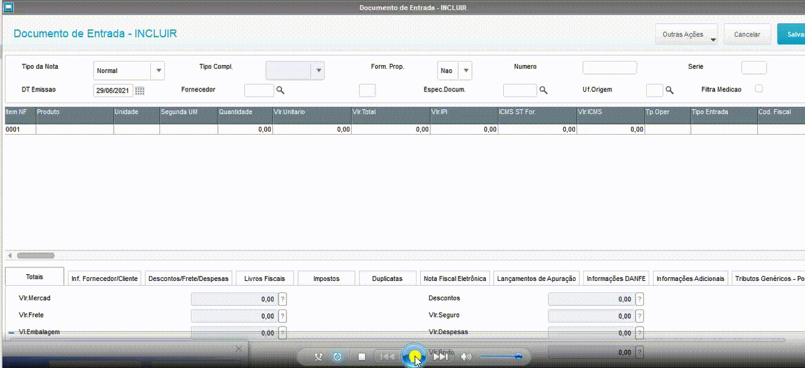Expand Tipo da Nota dropdown

(159, 71)
